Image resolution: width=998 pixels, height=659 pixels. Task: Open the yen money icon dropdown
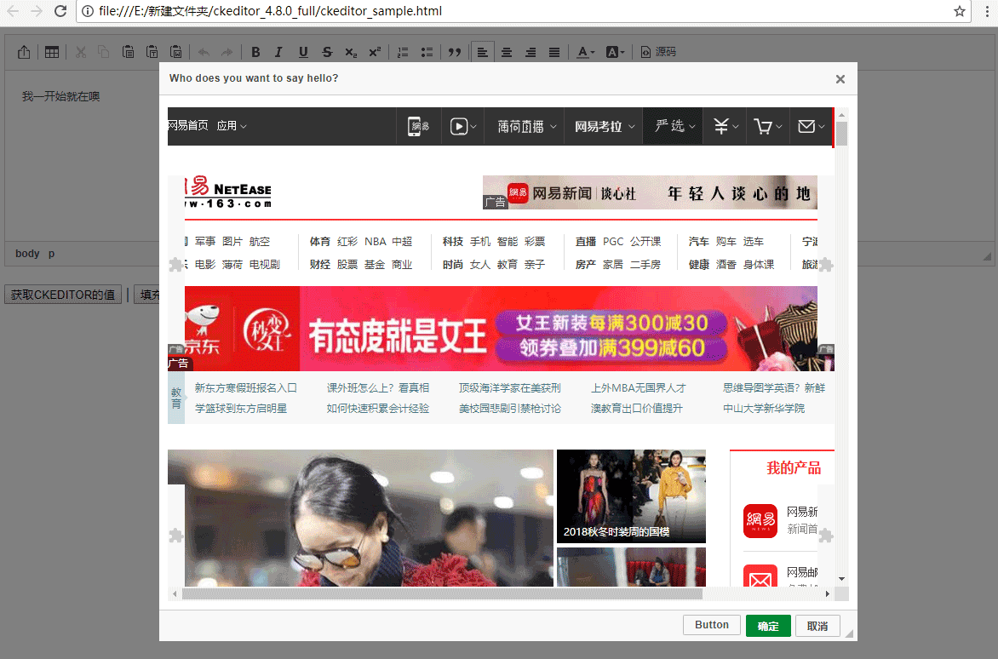point(725,127)
